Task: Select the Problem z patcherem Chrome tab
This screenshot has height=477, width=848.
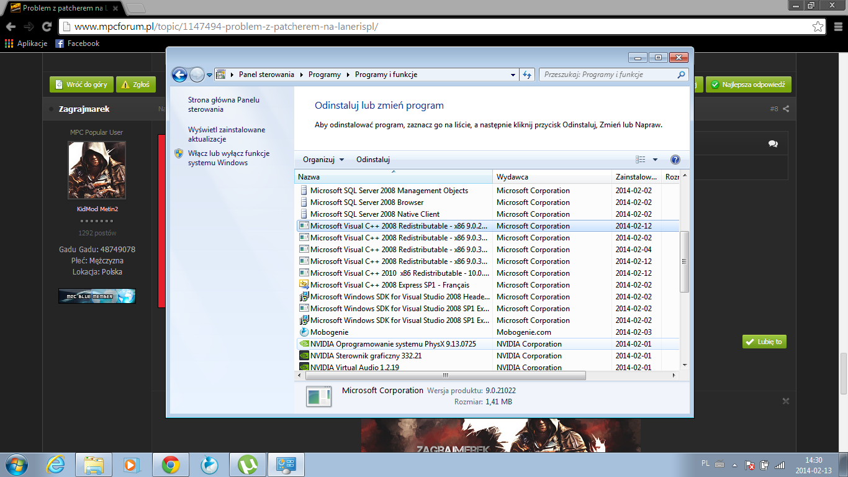Action: (x=65, y=8)
